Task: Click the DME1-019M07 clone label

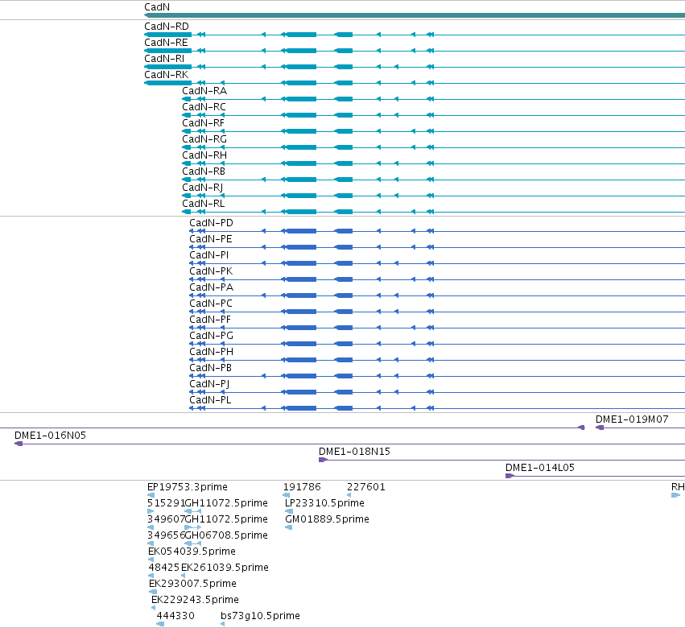Action: pos(632,419)
